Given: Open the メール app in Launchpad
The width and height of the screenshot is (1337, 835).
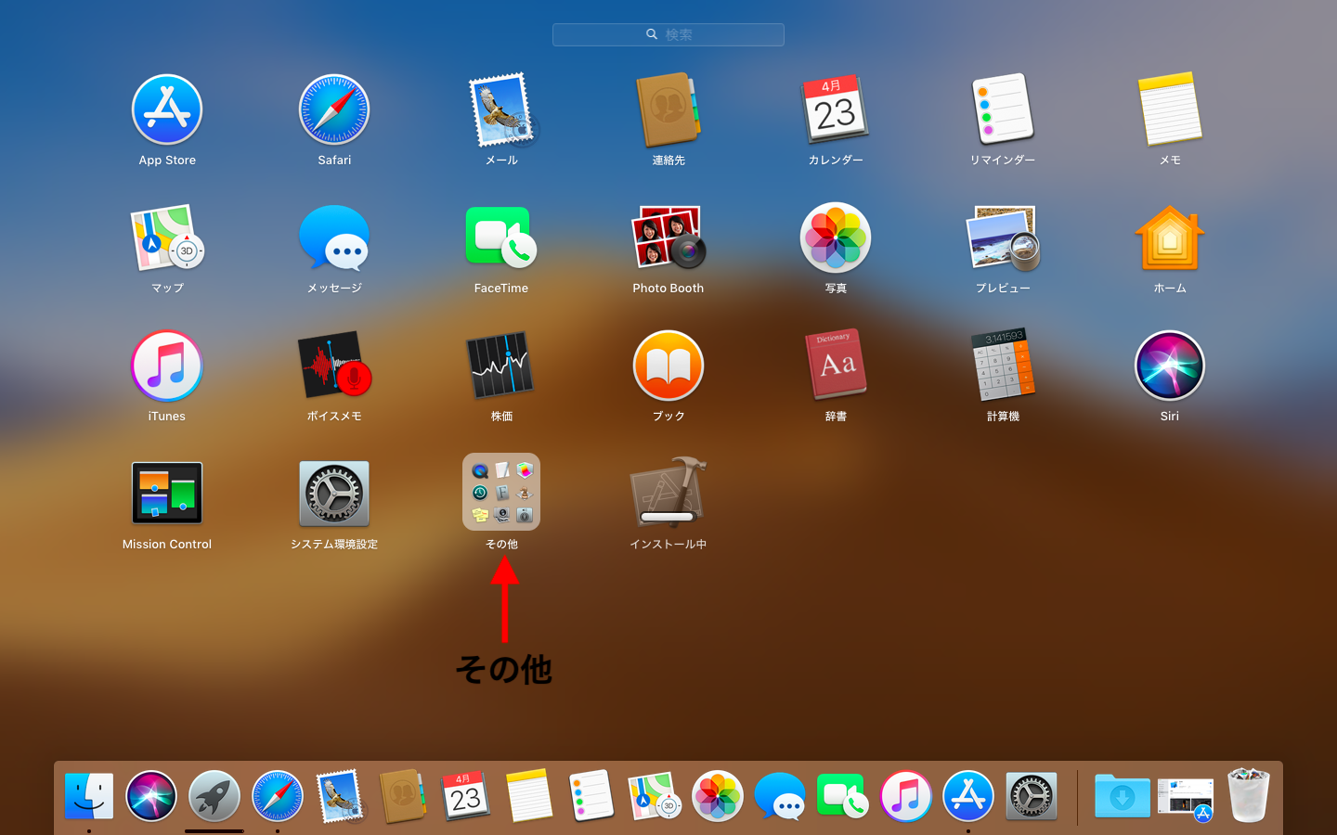Looking at the screenshot, I should (501, 109).
